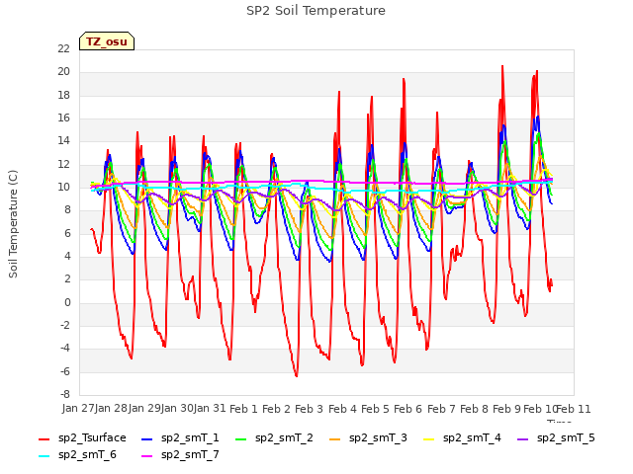Toggle sp2_smT_4 legend entry

pos(462,438)
